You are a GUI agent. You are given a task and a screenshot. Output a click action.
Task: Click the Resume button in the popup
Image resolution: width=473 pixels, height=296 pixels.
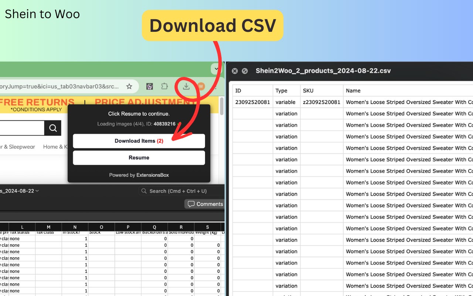click(139, 158)
